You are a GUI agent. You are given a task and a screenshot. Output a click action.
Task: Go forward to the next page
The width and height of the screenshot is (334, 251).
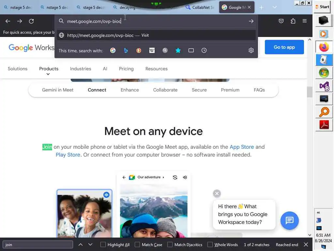click(19, 21)
